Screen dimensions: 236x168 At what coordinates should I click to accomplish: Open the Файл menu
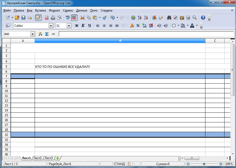coord(7,10)
